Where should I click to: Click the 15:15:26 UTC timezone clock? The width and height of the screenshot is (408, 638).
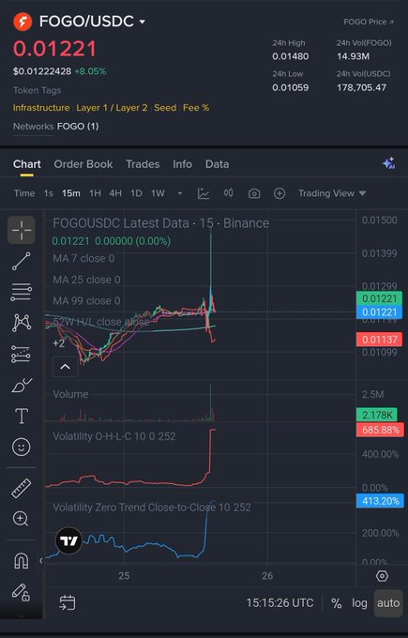[x=280, y=603]
